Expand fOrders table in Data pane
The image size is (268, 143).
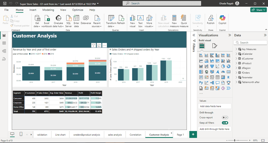(236, 73)
